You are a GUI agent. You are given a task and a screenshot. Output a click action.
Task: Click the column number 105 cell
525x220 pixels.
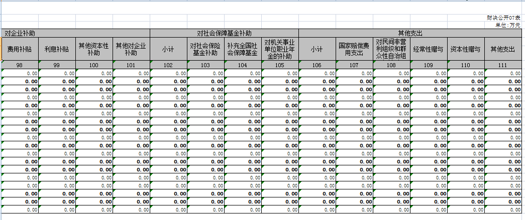(280, 65)
